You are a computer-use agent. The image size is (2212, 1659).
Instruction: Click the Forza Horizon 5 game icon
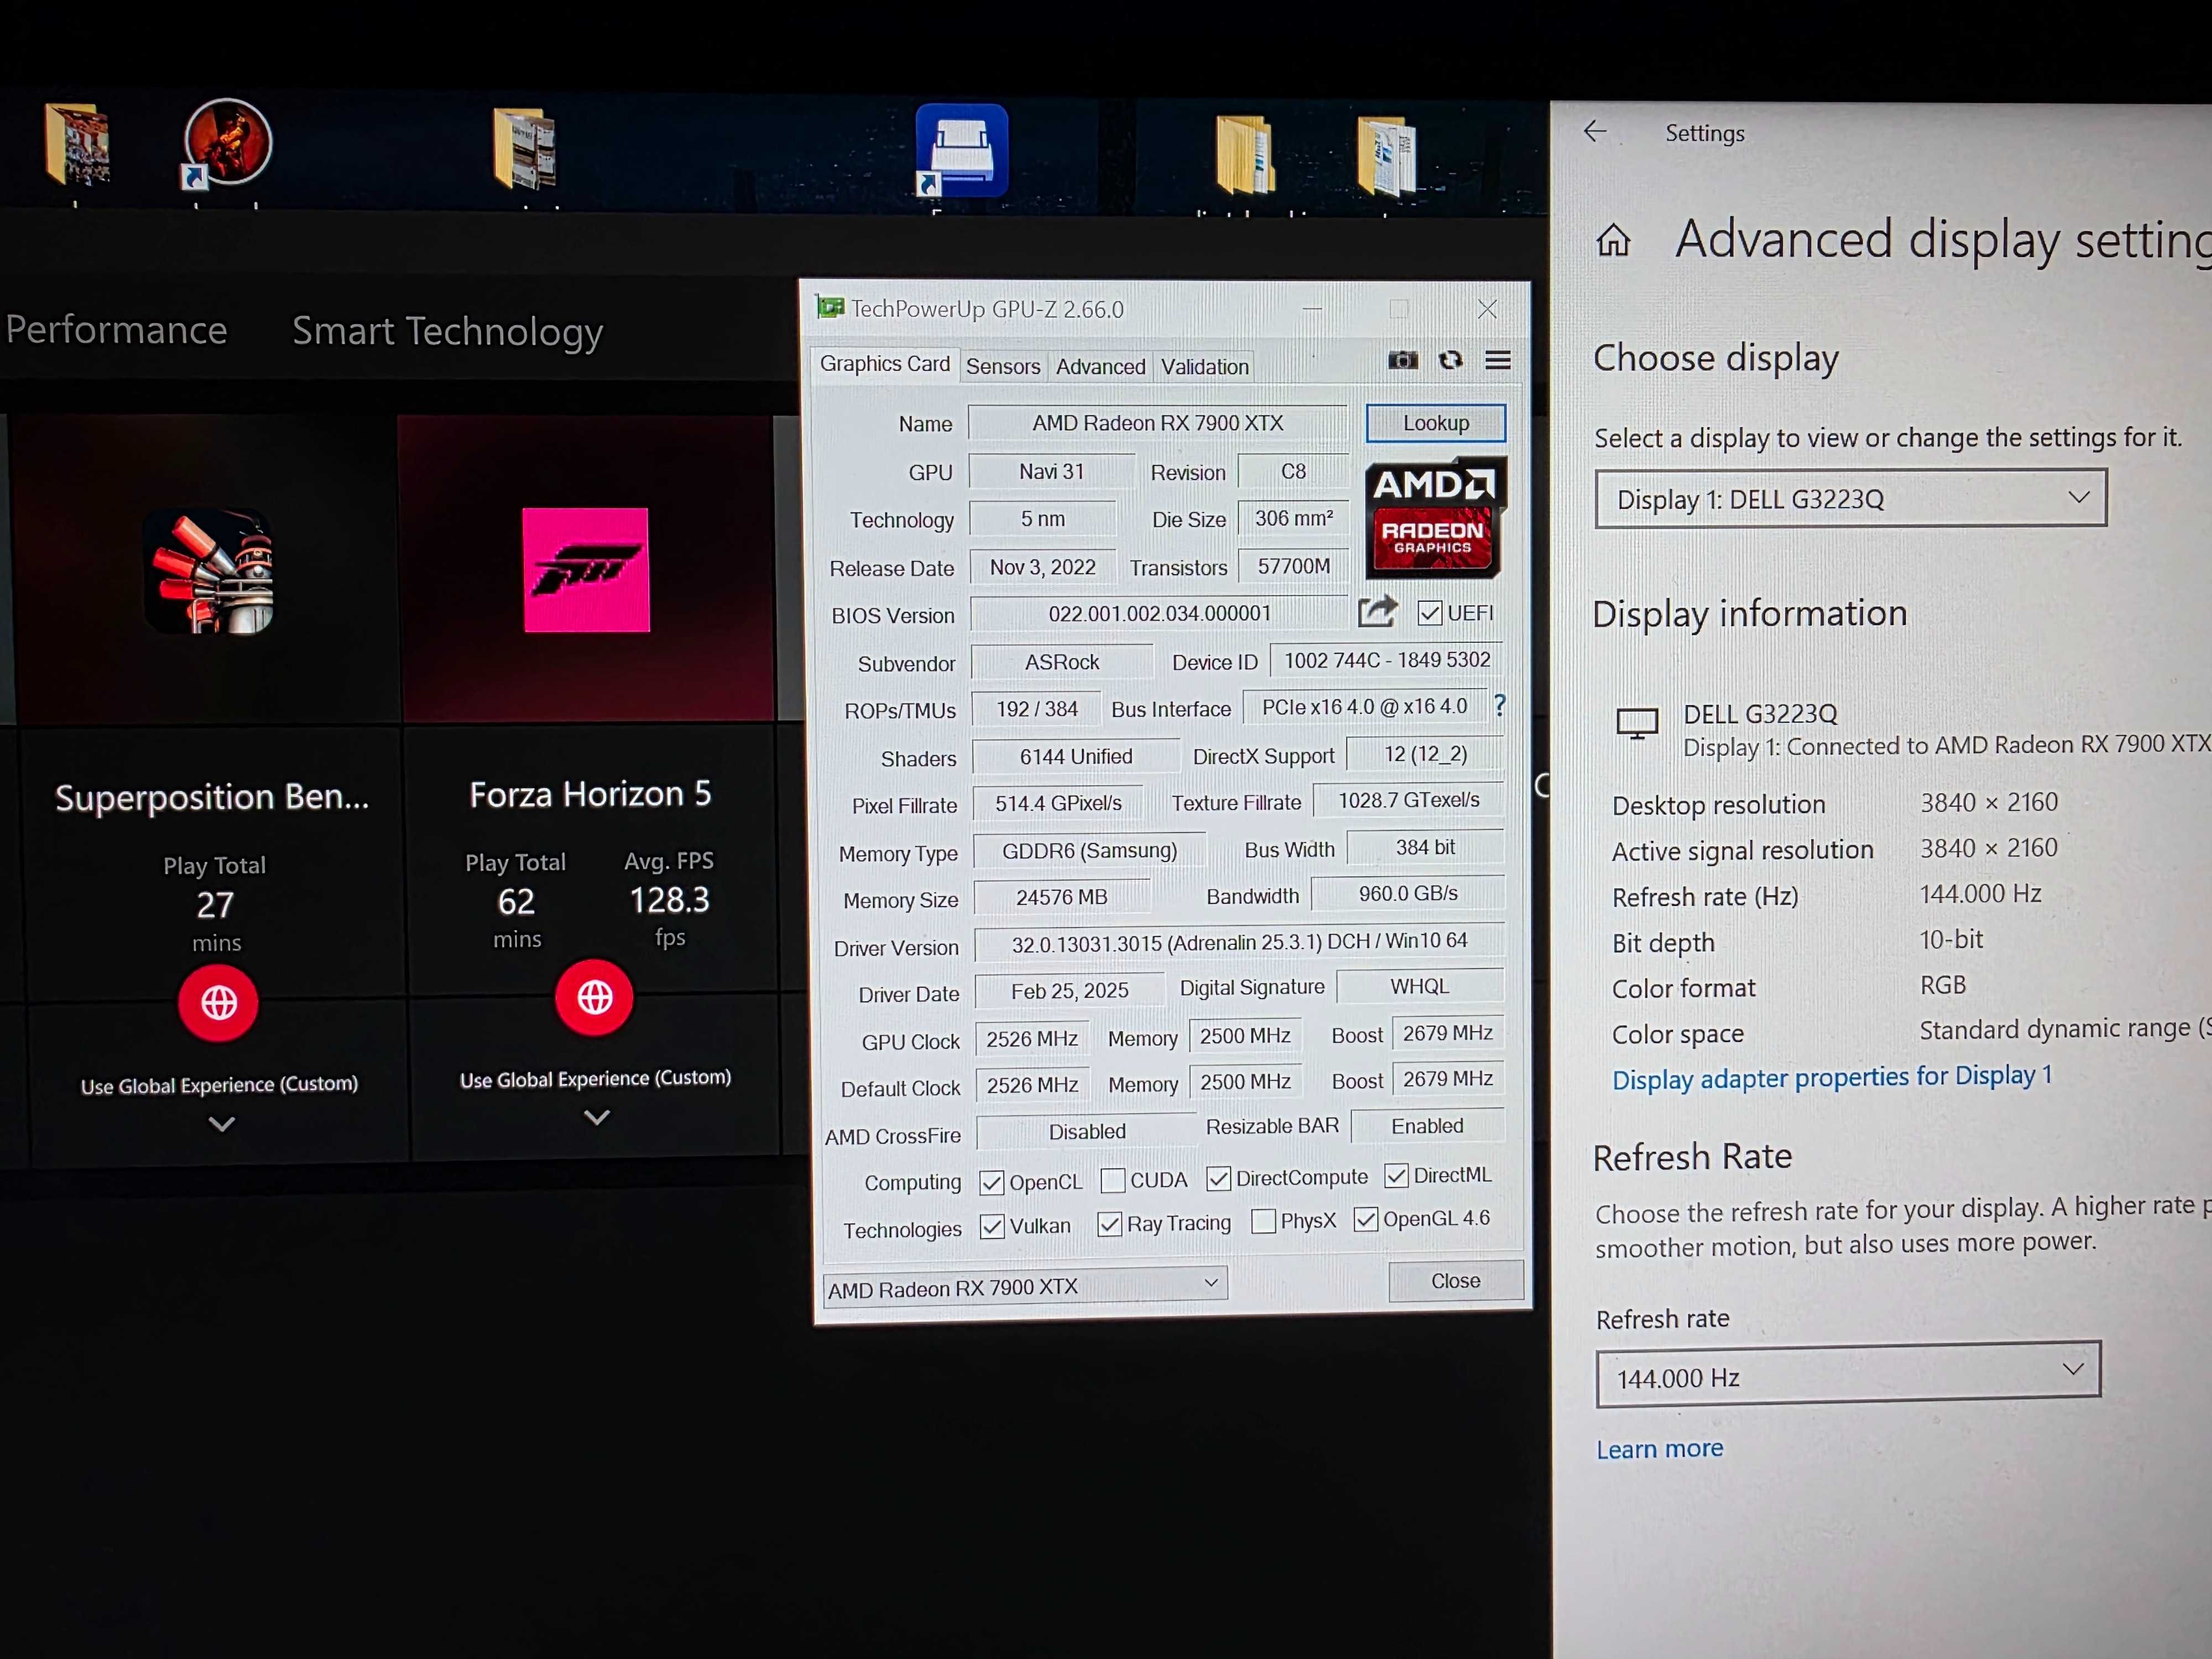(586, 569)
